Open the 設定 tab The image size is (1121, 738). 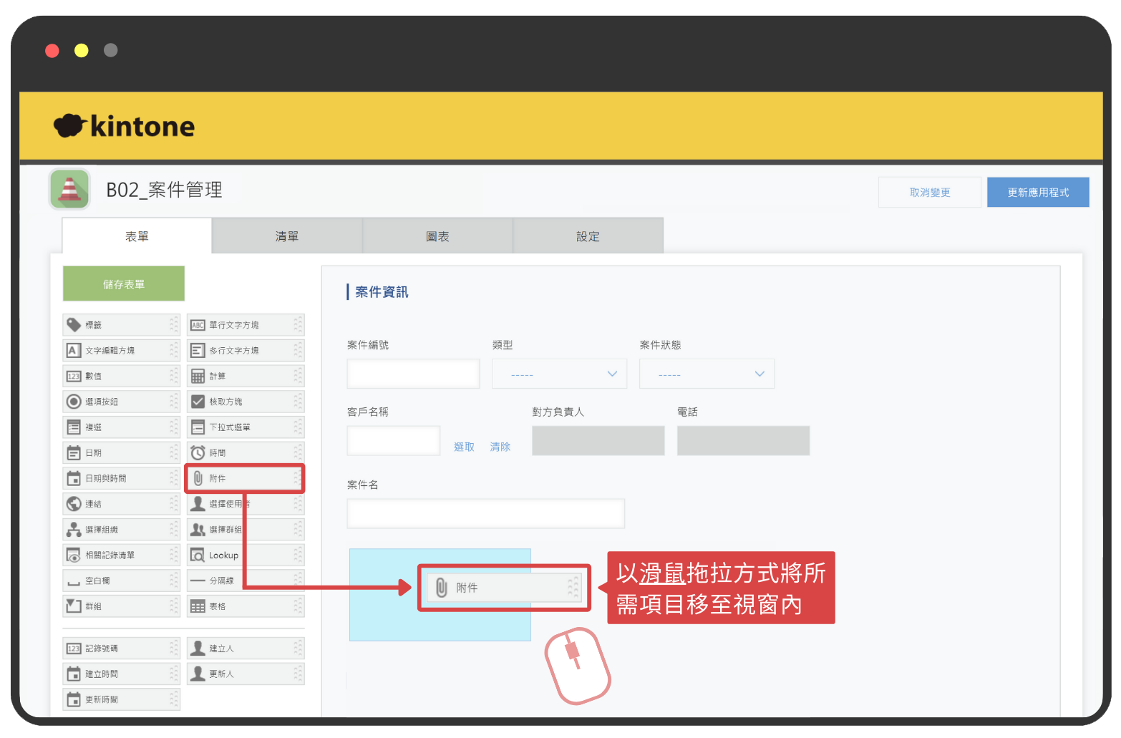coord(588,236)
